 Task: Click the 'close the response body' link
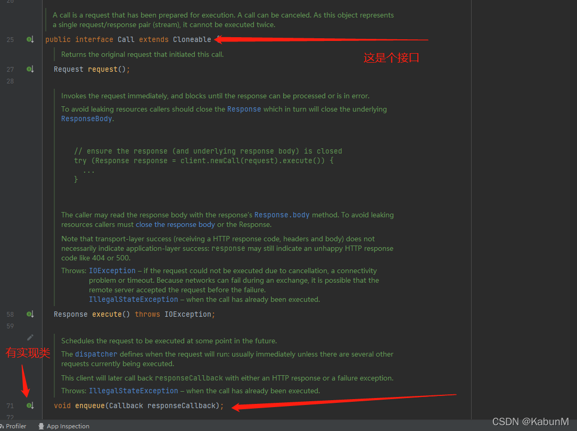coord(175,224)
